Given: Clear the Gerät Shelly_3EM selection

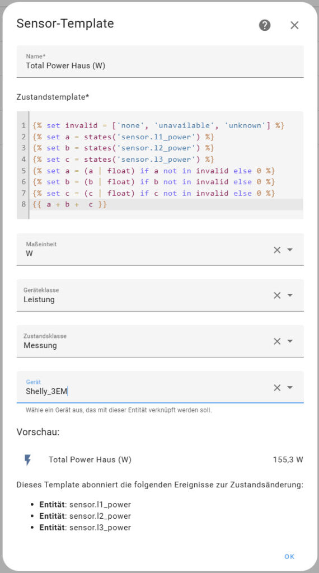Looking at the screenshot, I should (x=277, y=388).
